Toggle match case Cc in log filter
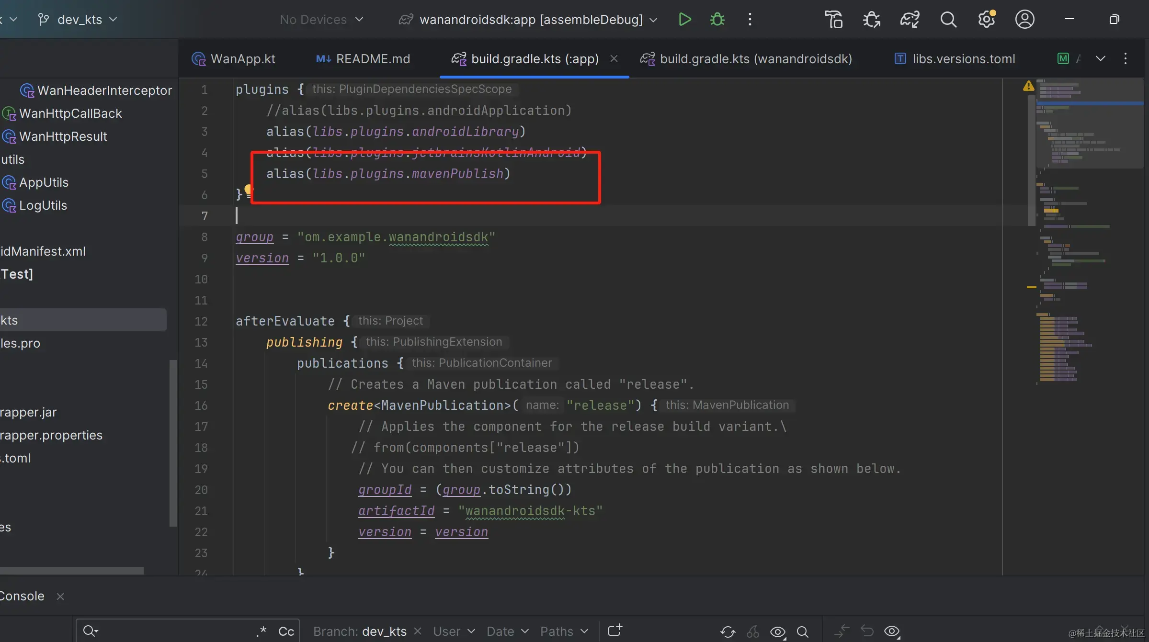Screen dimensions: 1149x642 (286, 631)
